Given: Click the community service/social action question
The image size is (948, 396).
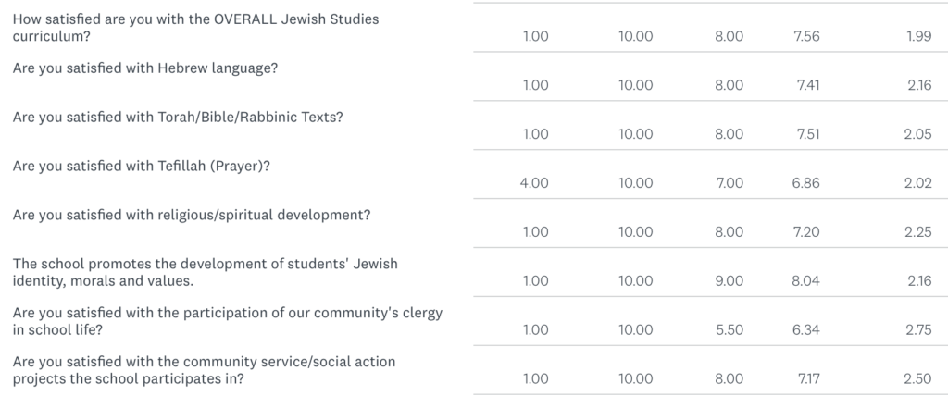Looking at the screenshot, I should (x=205, y=371).
